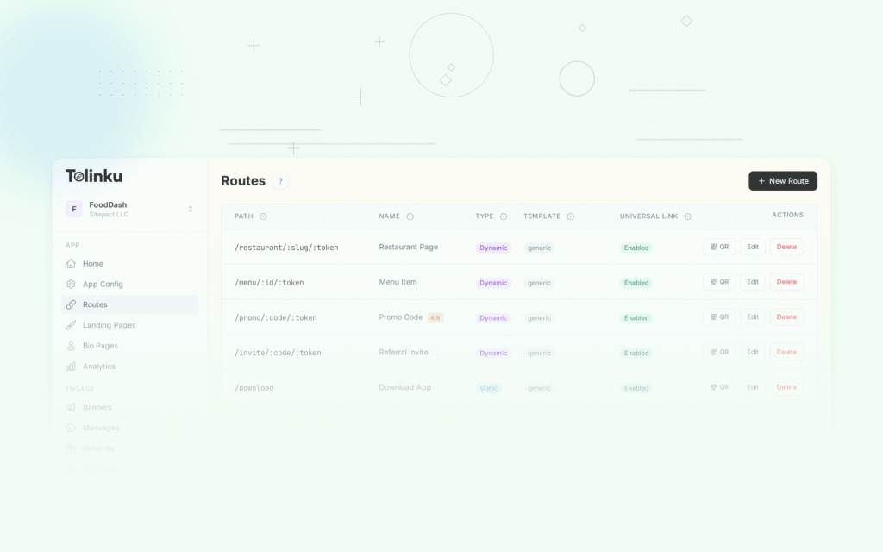Click the info icon next to UNIVERSAL LINK header
Viewport: 883px width, 552px height.
687,216
